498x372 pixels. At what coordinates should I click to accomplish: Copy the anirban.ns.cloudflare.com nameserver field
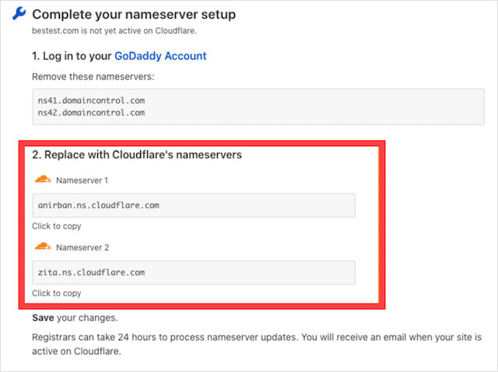point(194,205)
